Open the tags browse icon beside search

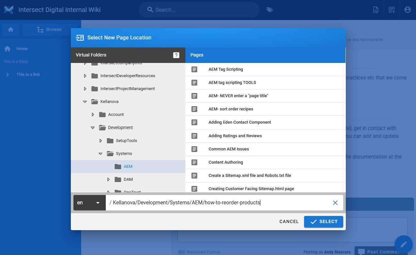click(x=269, y=10)
